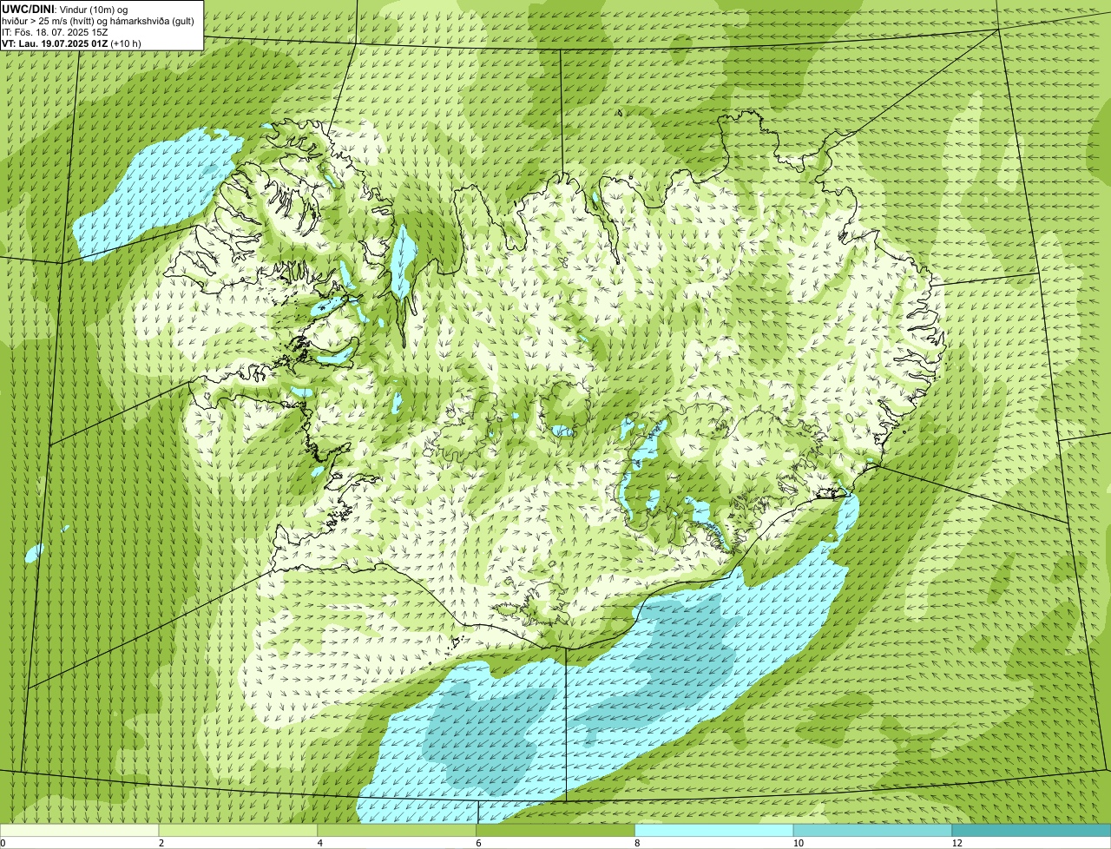Screen dimensions: 1111x849
Task: Click the teal 10–12 colorbar segment
Action: [x=872, y=831]
